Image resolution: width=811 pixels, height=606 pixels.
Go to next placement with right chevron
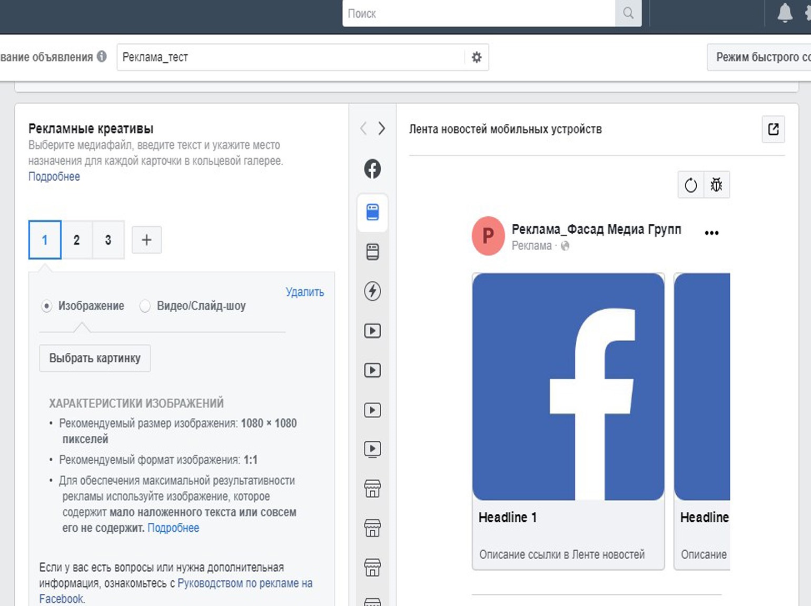tap(382, 128)
